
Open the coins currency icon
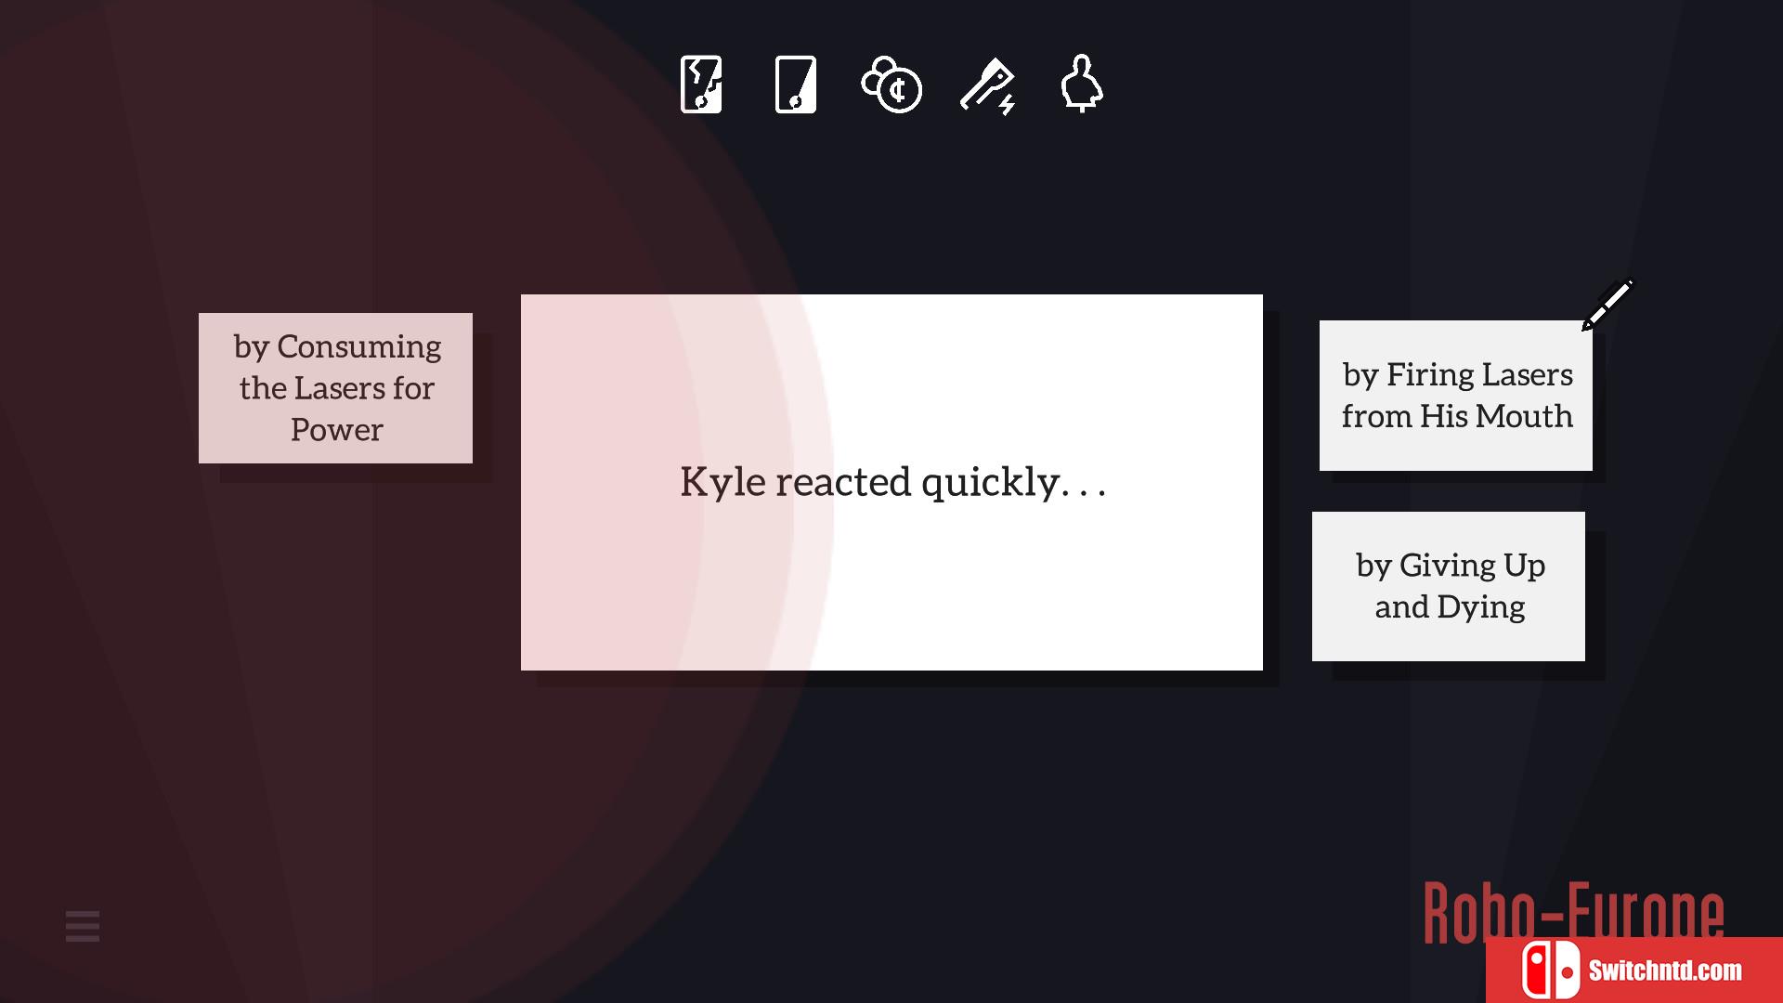point(891,85)
